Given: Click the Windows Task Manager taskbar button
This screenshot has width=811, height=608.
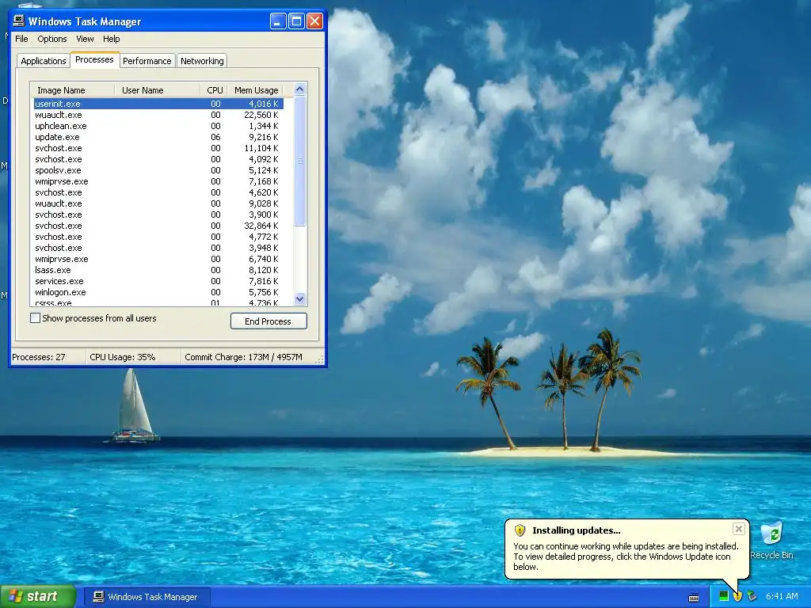Looking at the screenshot, I should (147, 597).
